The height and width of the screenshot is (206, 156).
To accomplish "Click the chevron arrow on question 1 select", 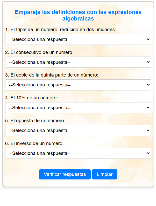I will pyautogui.click(x=148, y=39).
